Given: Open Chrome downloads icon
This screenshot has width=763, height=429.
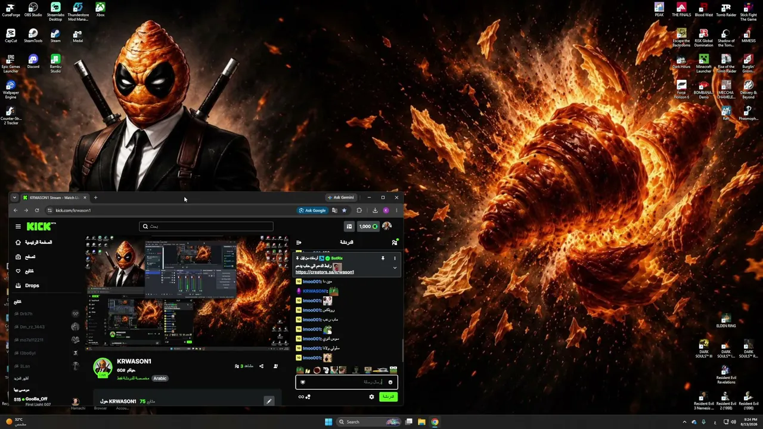Looking at the screenshot, I should pyautogui.click(x=375, y=210).
